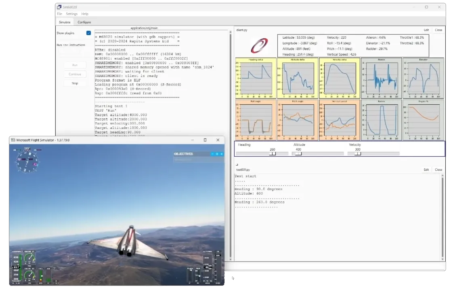The height and width of the screenshot is (290, 453).
Task: Select the Altitude delta chart
Action: pos(298,78)
